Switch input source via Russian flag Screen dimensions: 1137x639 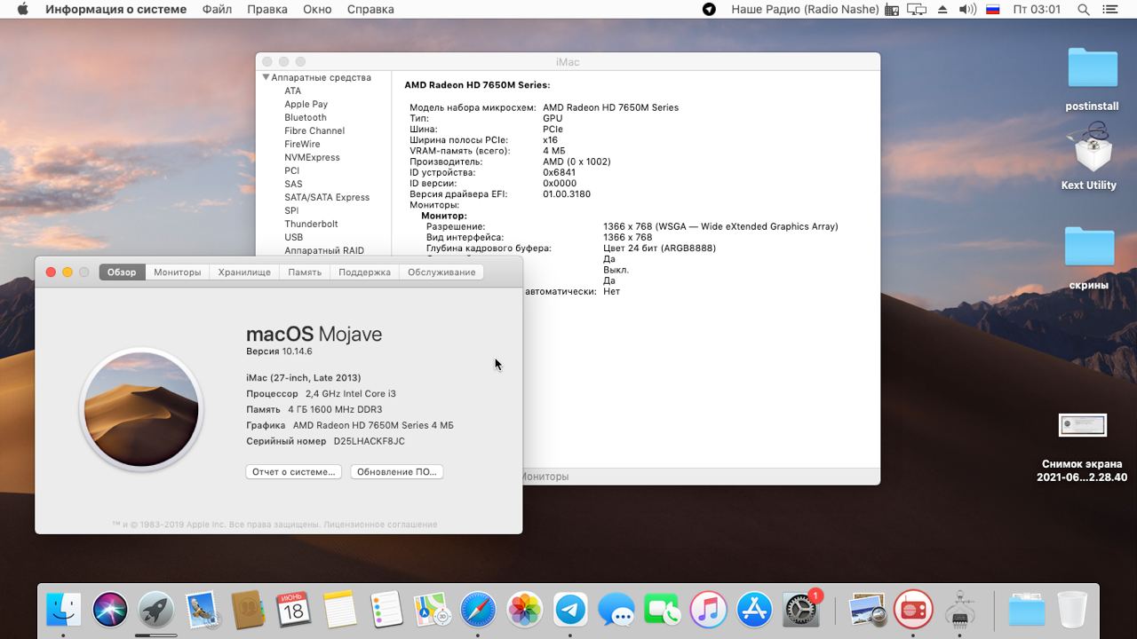click(993, 9)
